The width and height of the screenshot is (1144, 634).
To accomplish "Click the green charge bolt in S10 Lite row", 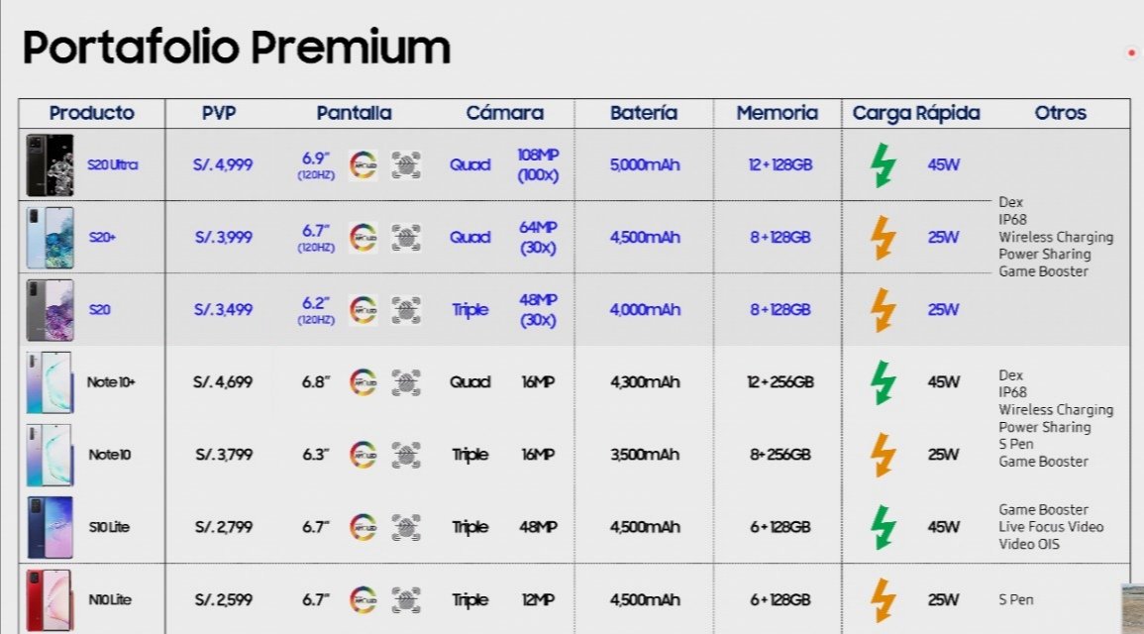I will [x=883, y=527].
